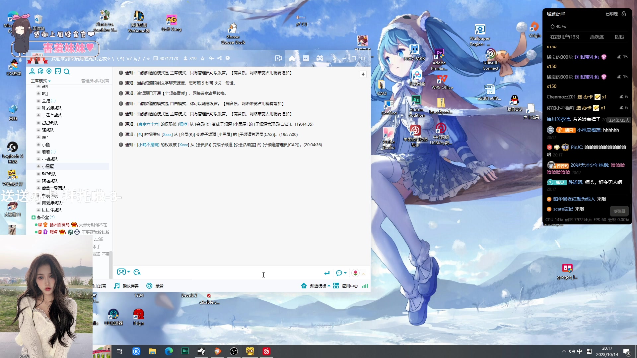Viewport: 637px width, 358px height.
Task: Click the green audio level bars indicator
Action: (x=365, y=285)
